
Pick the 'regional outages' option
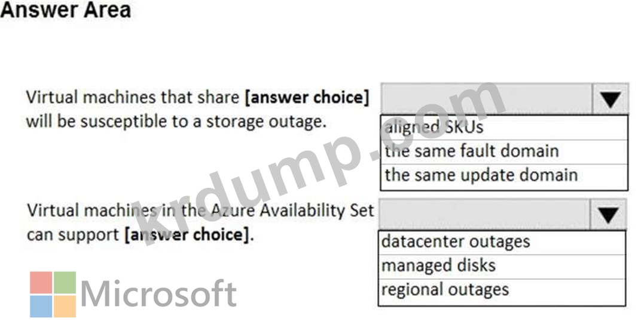502,291
